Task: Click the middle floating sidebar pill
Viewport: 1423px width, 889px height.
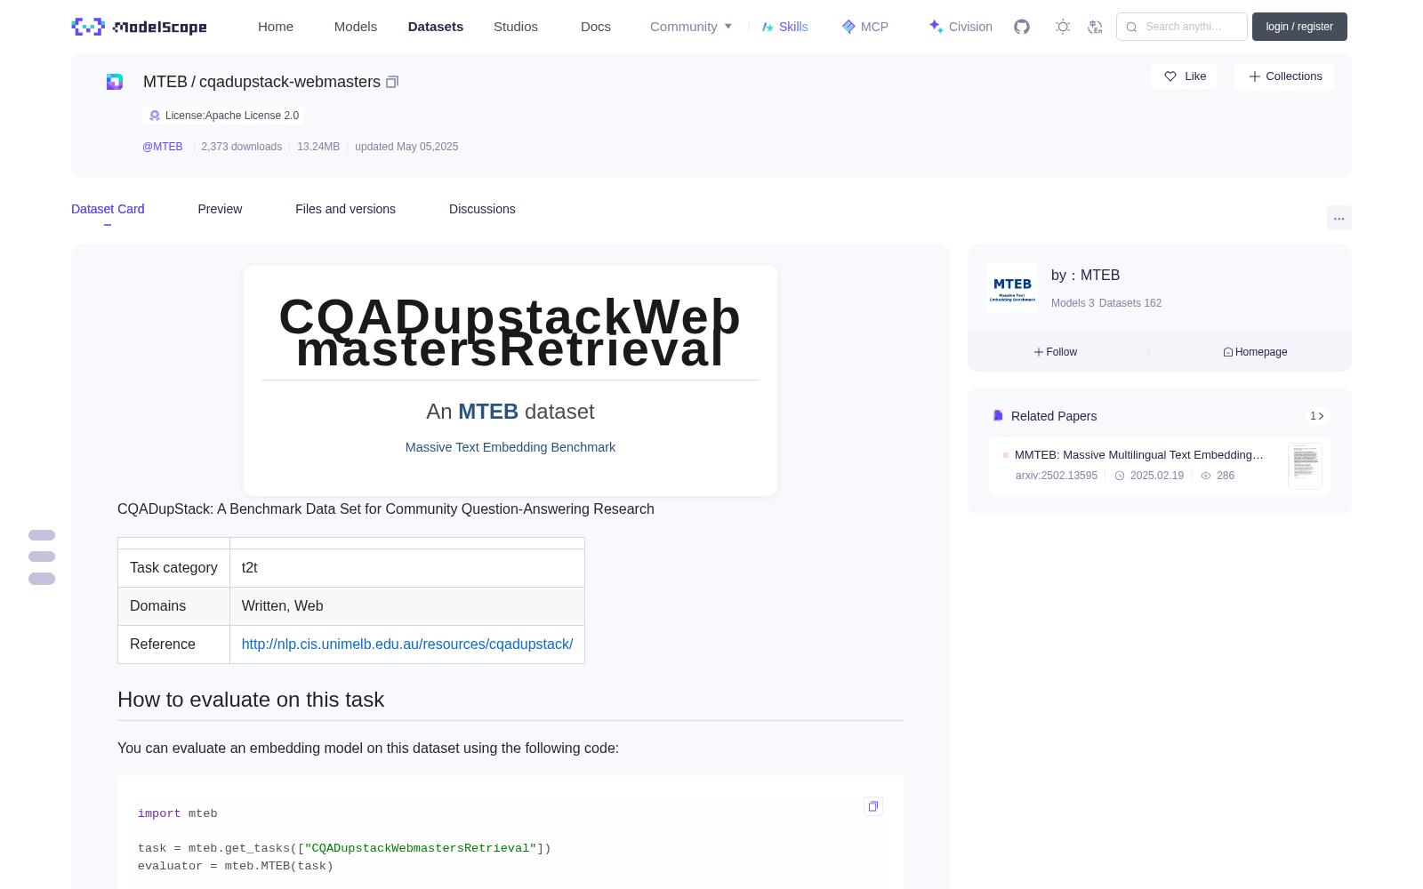Action: click(42, 557)
